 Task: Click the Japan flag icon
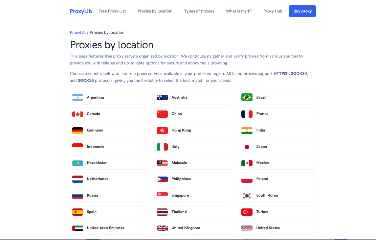[x=247, y=147]
